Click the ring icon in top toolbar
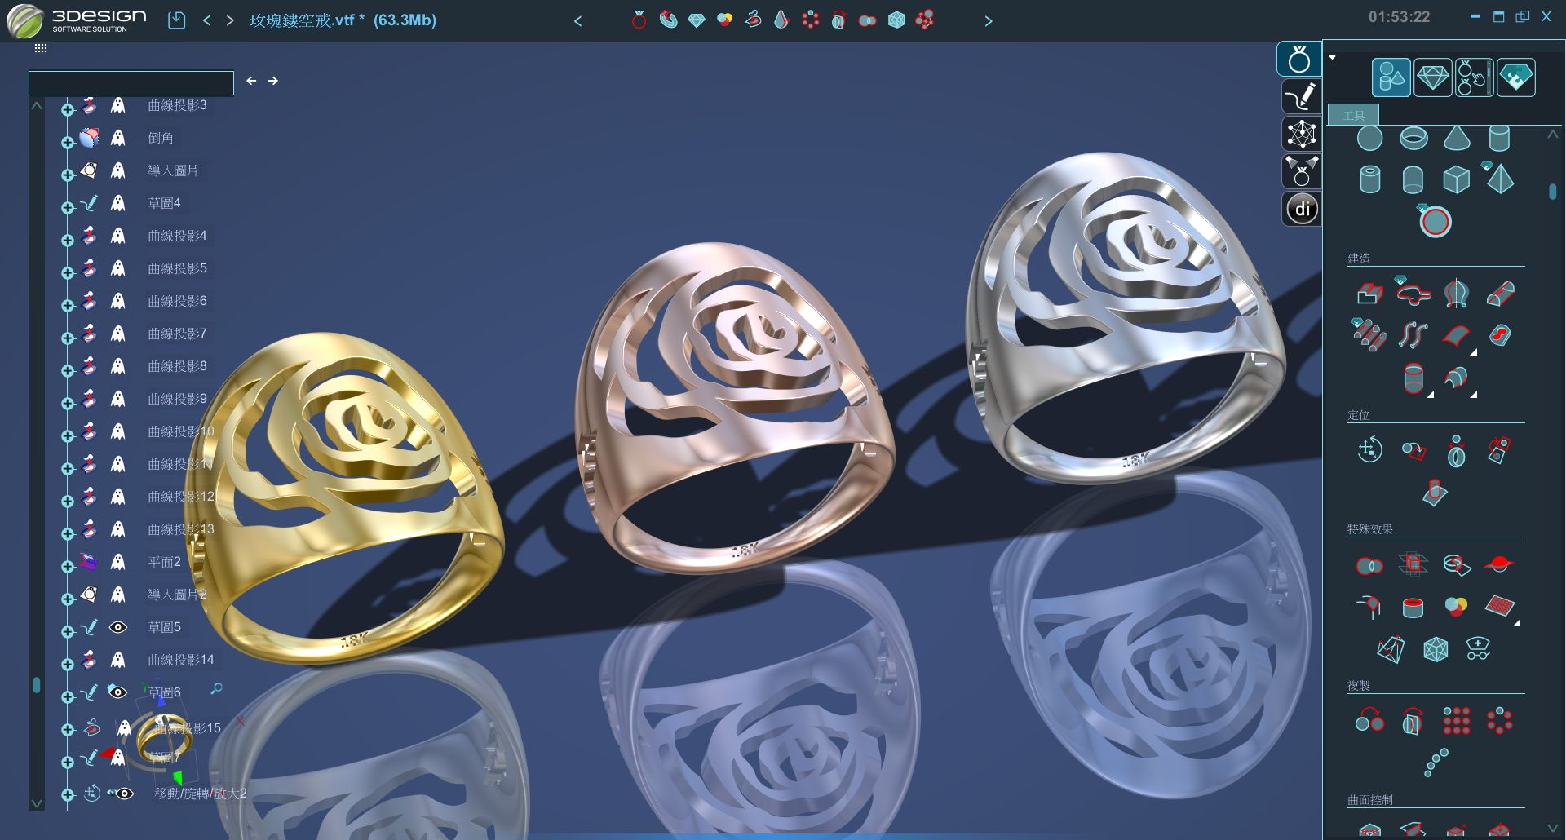Screen dimensions: 1566x840 (x=639, y=20)
